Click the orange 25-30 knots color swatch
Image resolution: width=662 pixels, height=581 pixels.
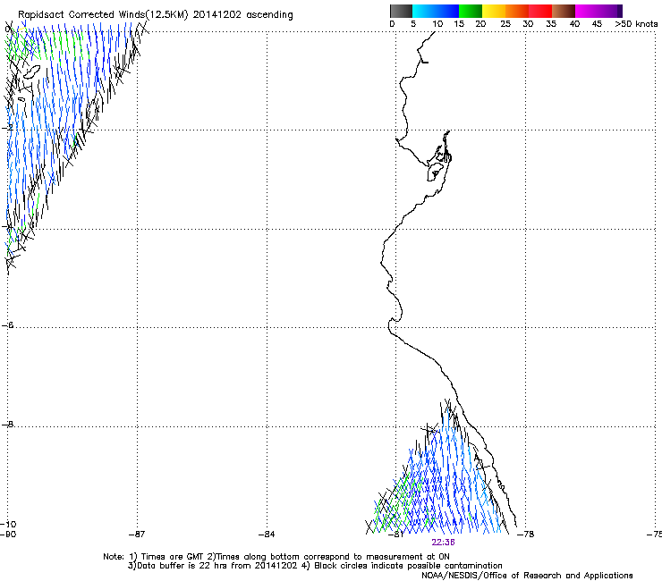[x=517, y=11]
